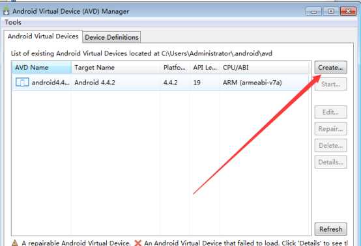
Task: Click the Start... button
Action: click(x=330, y=84)
